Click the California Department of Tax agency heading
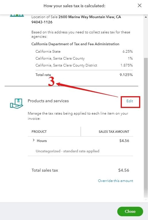The height and width of the screenshot is (220, 148). pyautogui.click(x=75, y=44)
